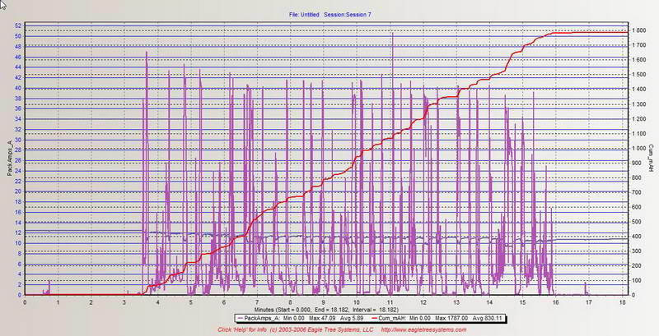659x336 pixels.
Task: Click the purple current spike just after minute 3.5
Action: click(x=147, y=54)
